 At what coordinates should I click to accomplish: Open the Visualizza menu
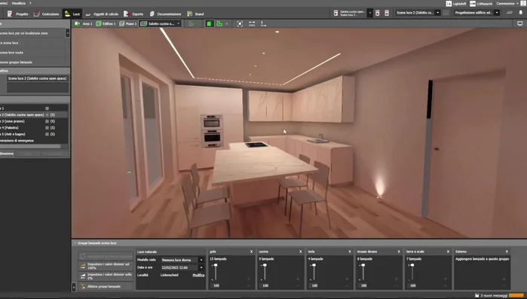(18, 3)
